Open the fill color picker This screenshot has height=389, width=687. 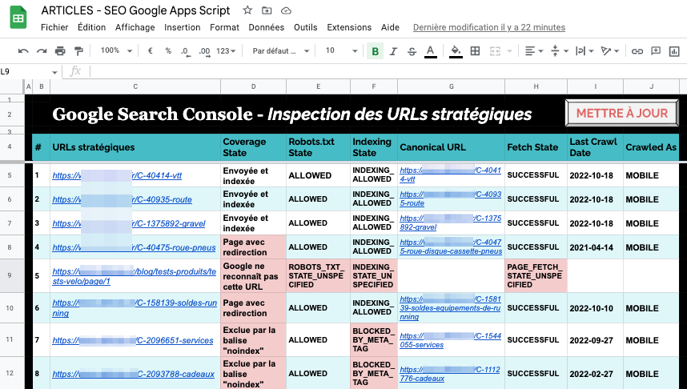click(x=456, y=51)
